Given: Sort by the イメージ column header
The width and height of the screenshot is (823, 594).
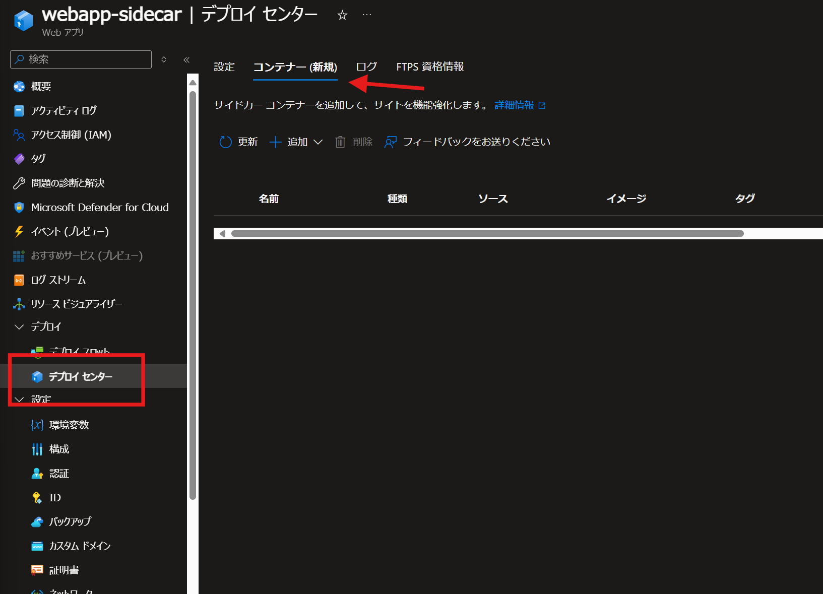Looking at the screenshot, I should 626,199.
